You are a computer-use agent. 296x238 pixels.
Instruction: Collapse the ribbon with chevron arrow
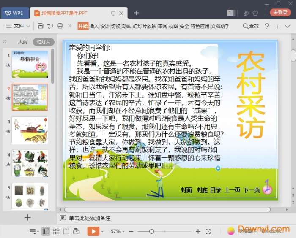click(x=287, y=26)
